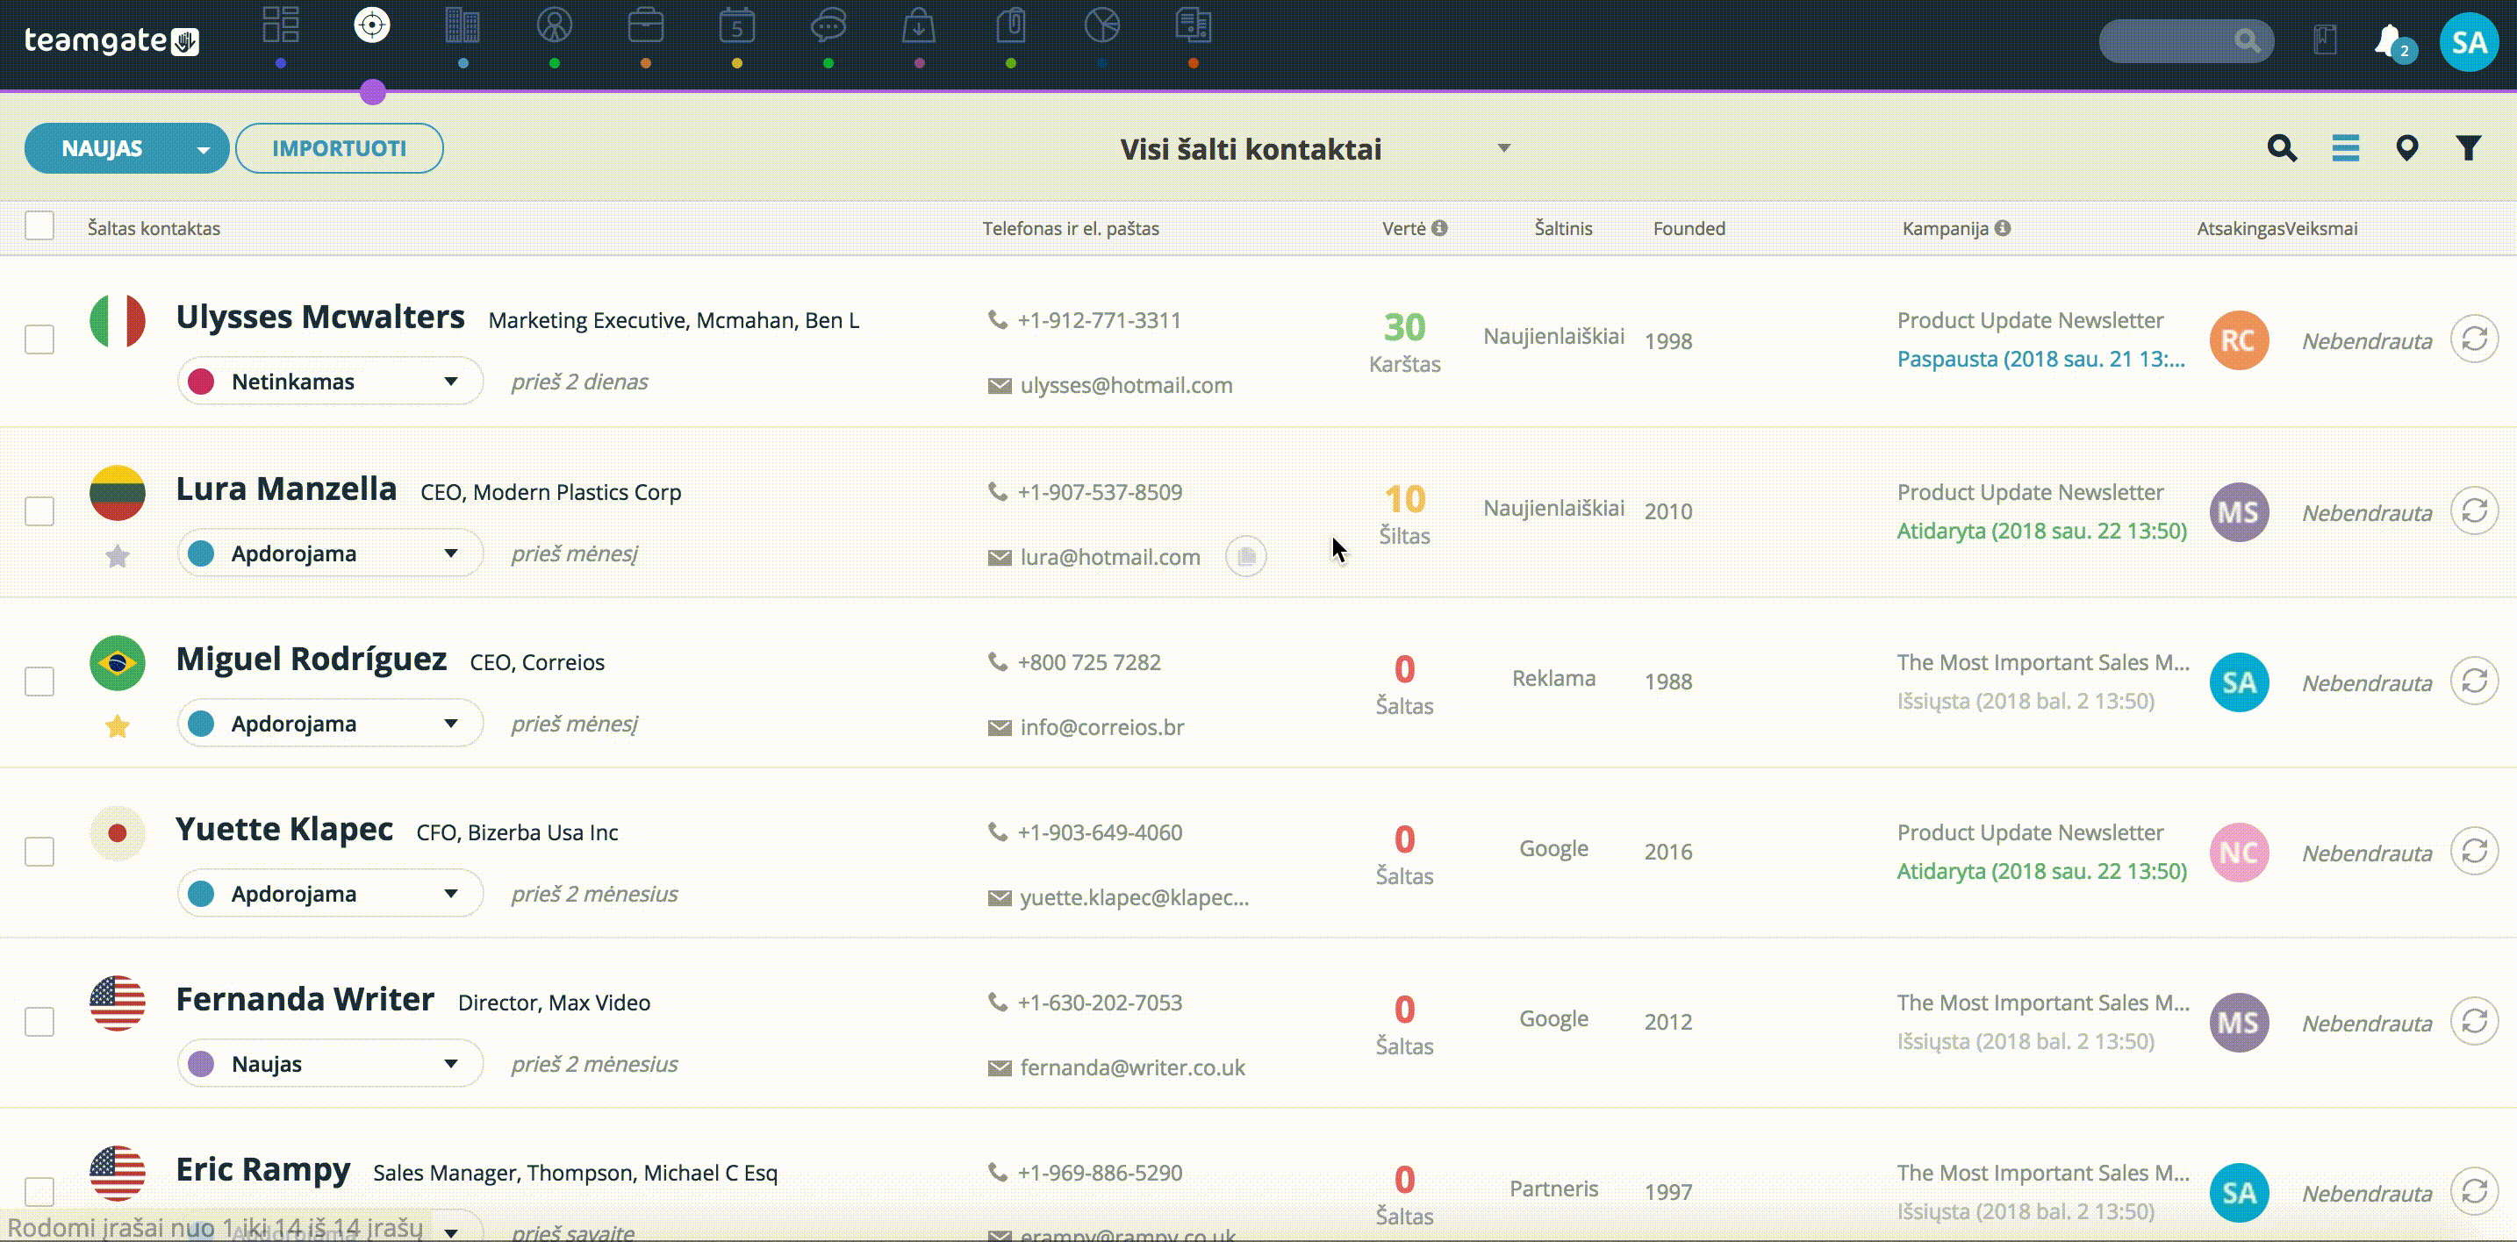Image resolution: width=2517 pixels, height=1242 pixels.
Task: Open the deals briefcase icon in navigation
Action: pos(646,25)
